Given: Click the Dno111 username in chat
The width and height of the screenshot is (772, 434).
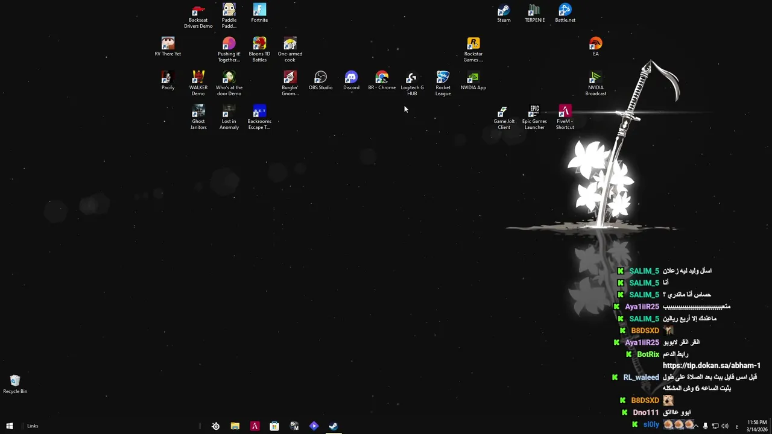Looking at the screenshot, I should [646, 412].
